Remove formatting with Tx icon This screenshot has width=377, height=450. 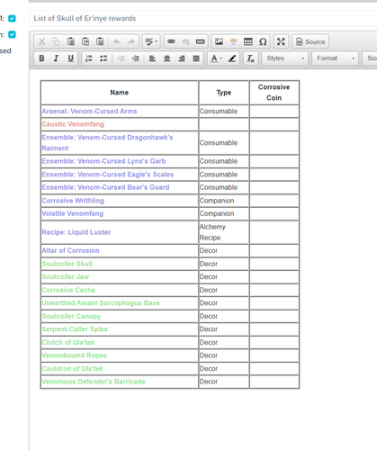pos(250,58)
